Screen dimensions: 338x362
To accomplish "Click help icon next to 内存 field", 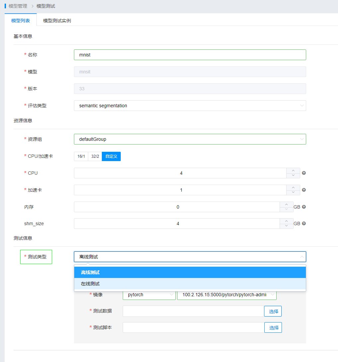I will pyautogui.click(x=304, y=207).
